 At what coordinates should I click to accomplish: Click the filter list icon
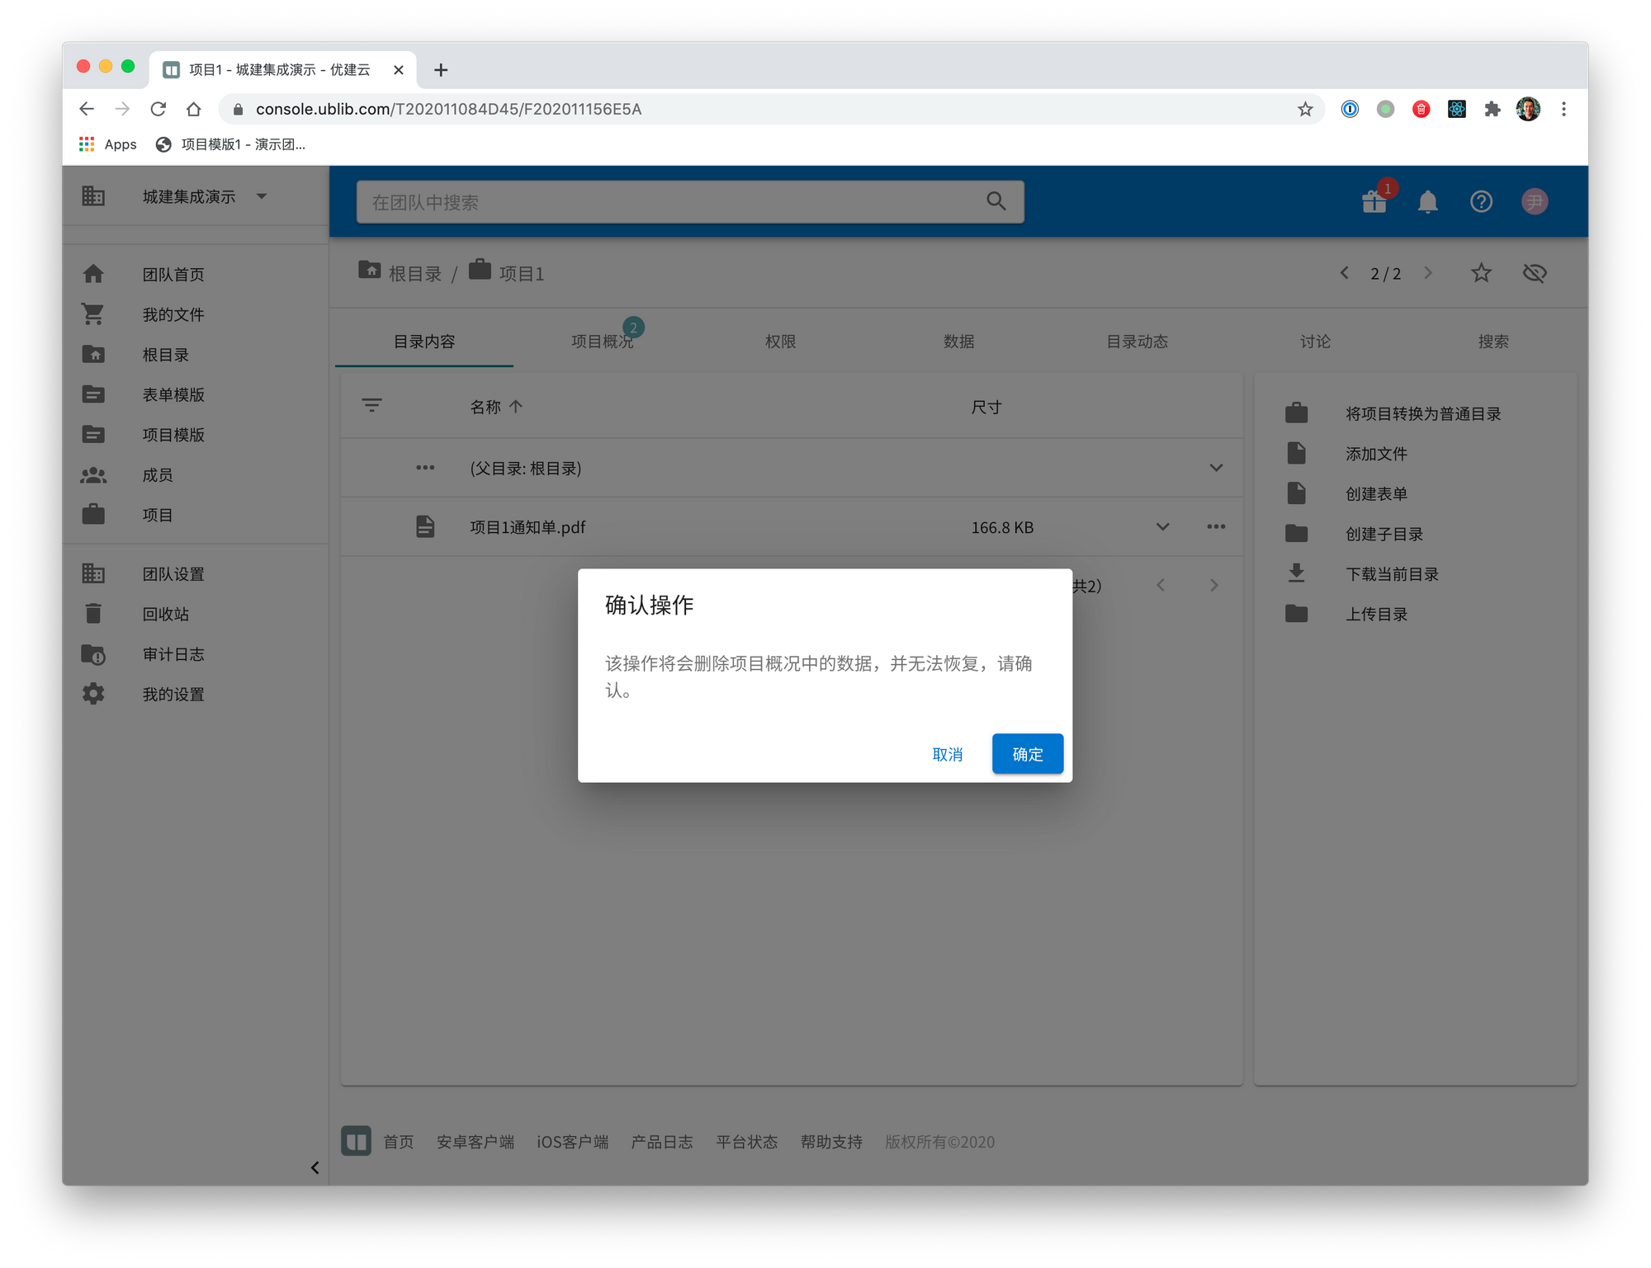pyautogui.click(x=371, y=405)
